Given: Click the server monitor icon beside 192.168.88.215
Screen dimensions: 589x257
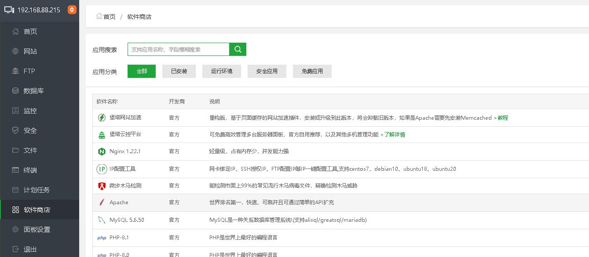Looking at the screenshot, I should (9, 10).
